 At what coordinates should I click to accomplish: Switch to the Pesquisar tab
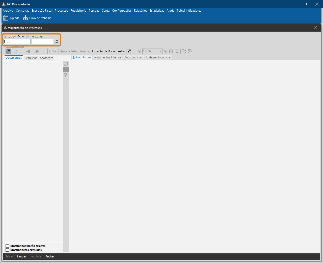click(x=31, y=58)
